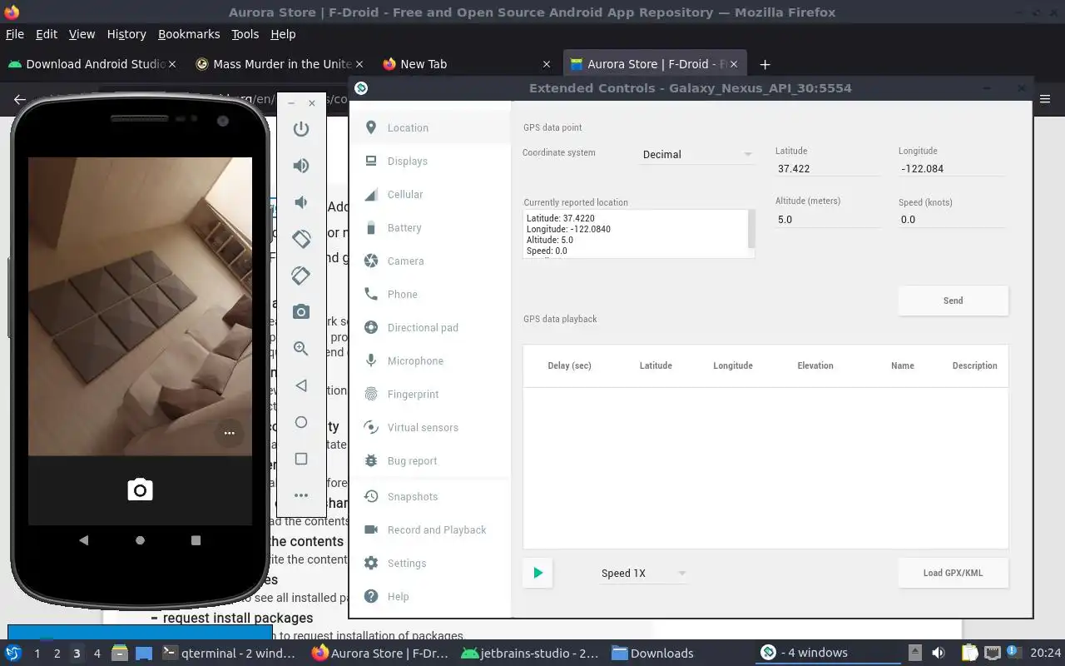
Task: Click Delay (sec) column header
Action: pos(569,365)
